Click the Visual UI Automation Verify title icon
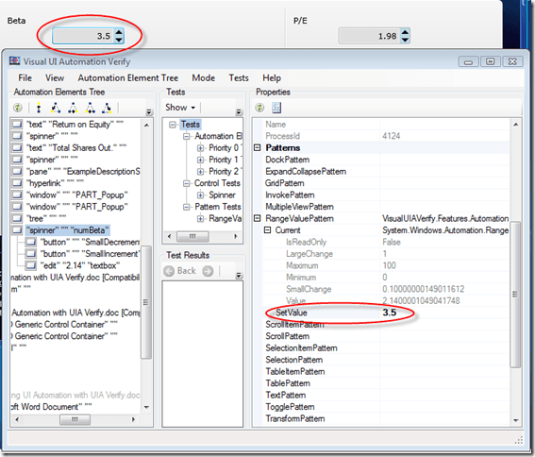Screen dimensions: 535x457 15,61
